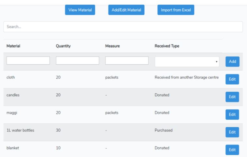Viewport: 247px width, 157px height.
Task: Select the 1L water bottles name cell
Action: 20,130
